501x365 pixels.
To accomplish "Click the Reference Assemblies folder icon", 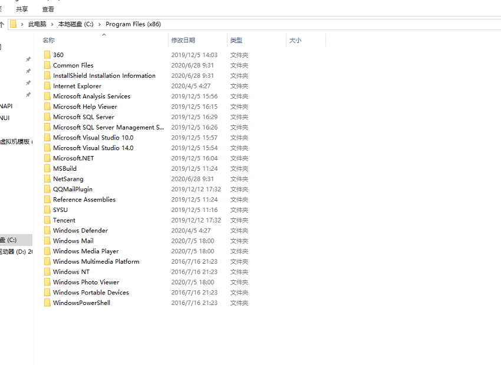I will 47,200.
